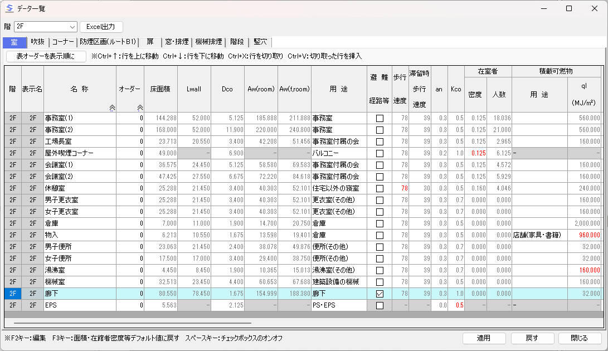608x351 pixels.
Task: Toggle 避難経路 checkbox for 屋外喫煙コーナー
Action: point(380,153)
